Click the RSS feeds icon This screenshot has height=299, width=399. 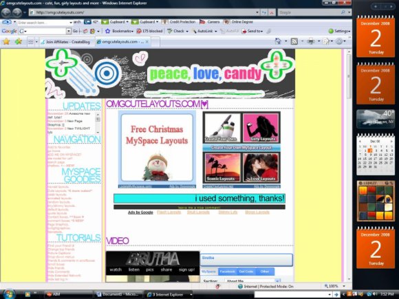294,41
